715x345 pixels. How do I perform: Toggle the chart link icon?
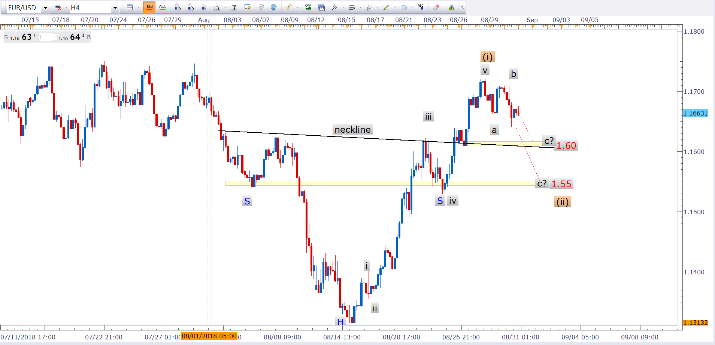[58, 7]
